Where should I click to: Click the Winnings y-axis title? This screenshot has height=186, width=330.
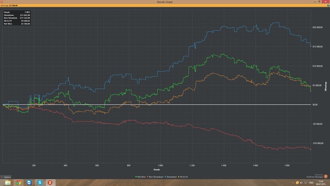(326, 86)
